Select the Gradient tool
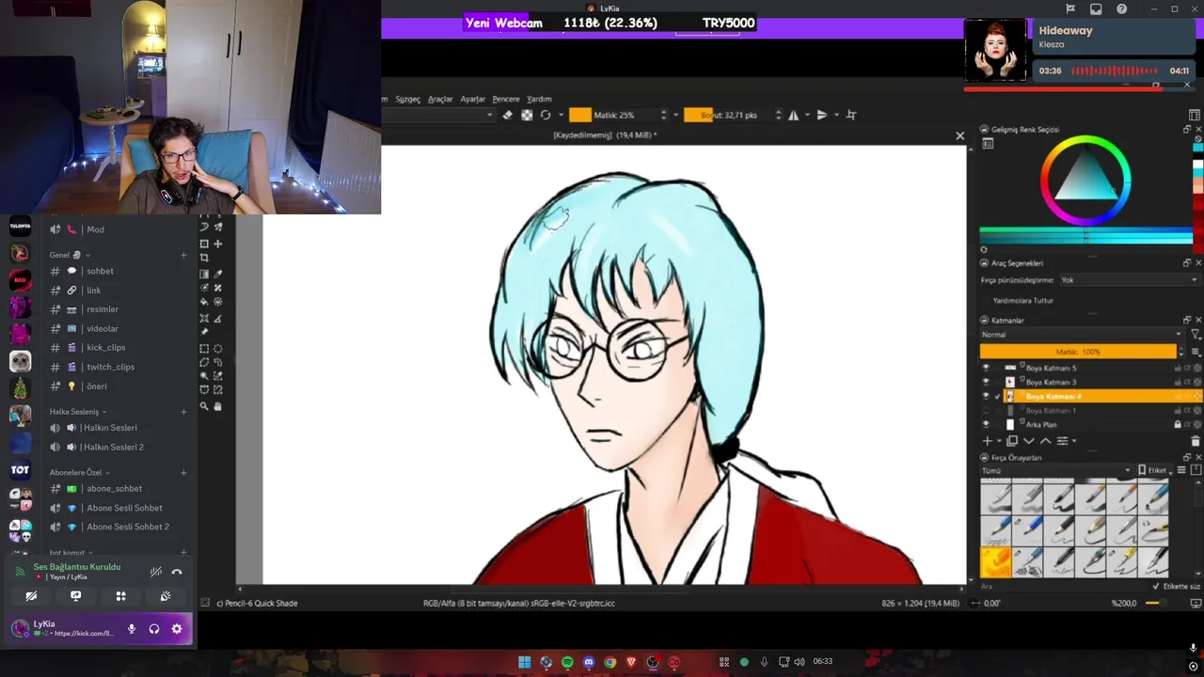Image resolution: width=1204 pixels, height=677 pixels. [204, 274]
